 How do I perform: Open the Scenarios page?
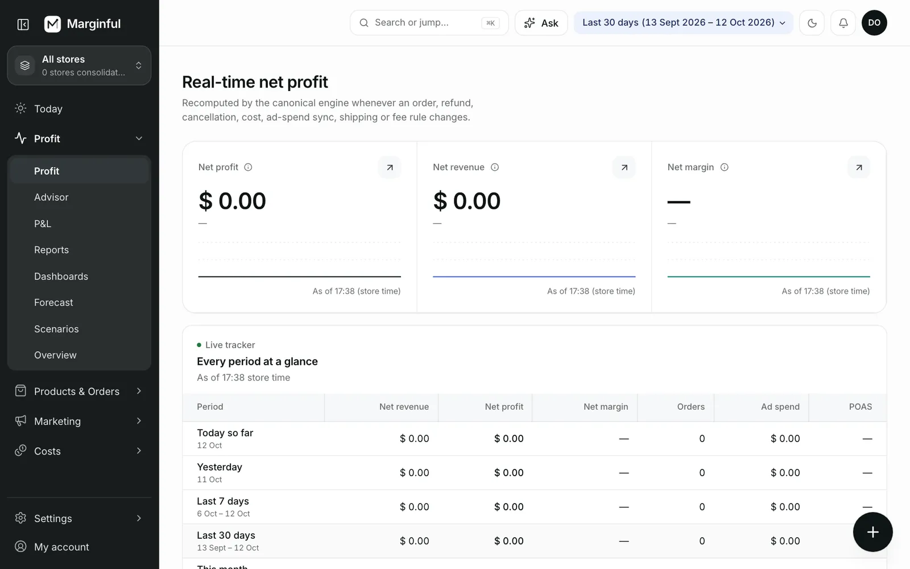(79, 329)
